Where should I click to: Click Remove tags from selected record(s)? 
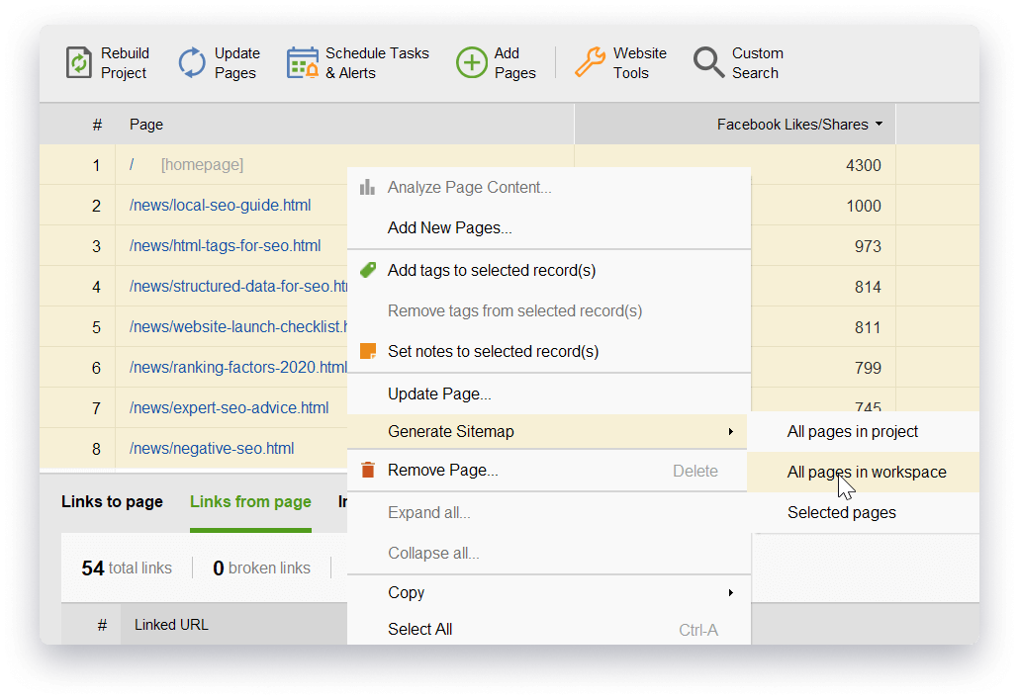point(514,311)
